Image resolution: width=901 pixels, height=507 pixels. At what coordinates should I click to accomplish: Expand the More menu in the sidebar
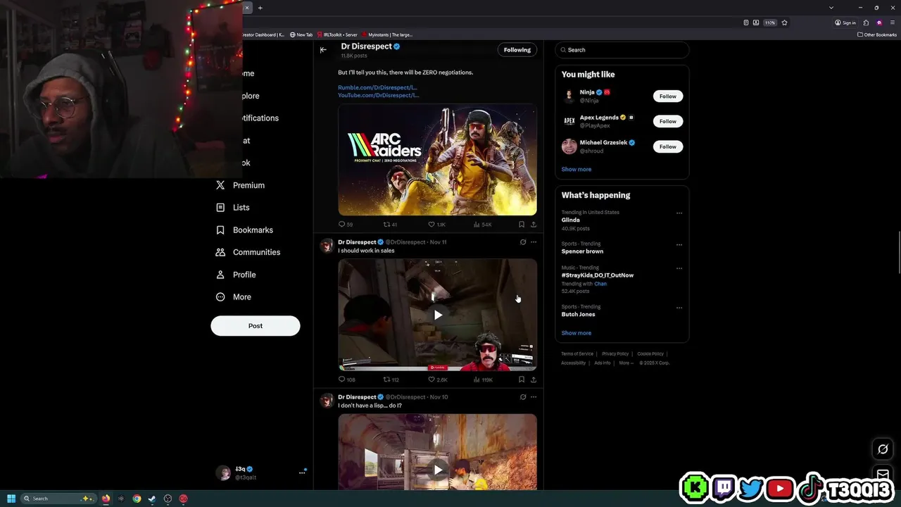[233, 297]
